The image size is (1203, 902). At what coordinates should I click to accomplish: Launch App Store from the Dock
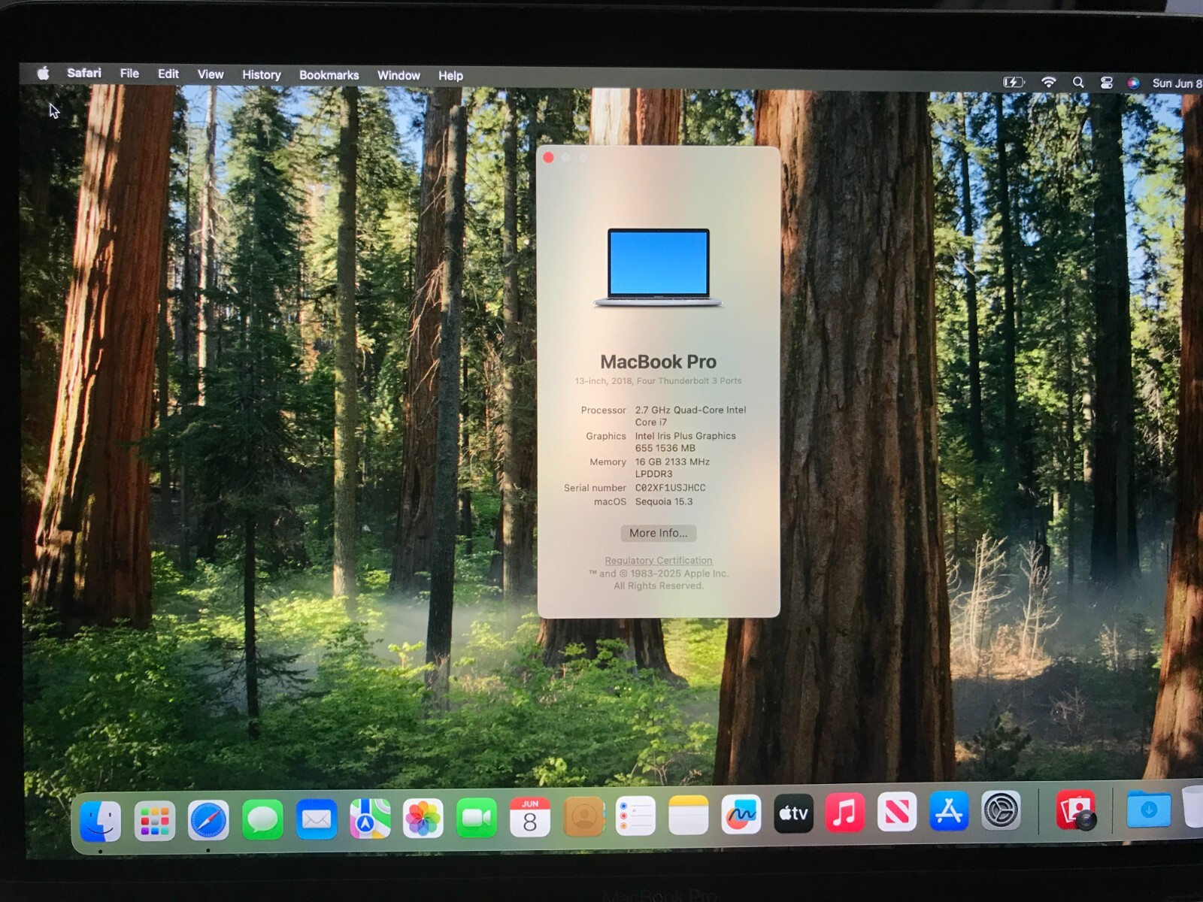[x=949, y=811]
